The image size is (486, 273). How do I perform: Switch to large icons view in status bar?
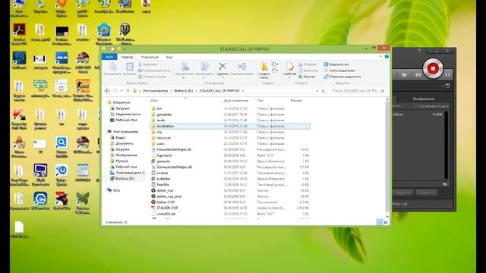[x=386, y=222]
